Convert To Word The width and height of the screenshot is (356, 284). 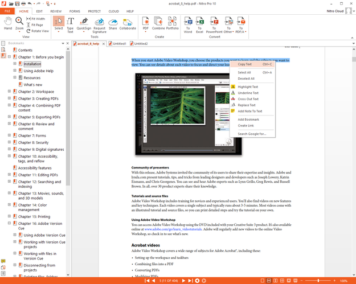tap(188, 25)
